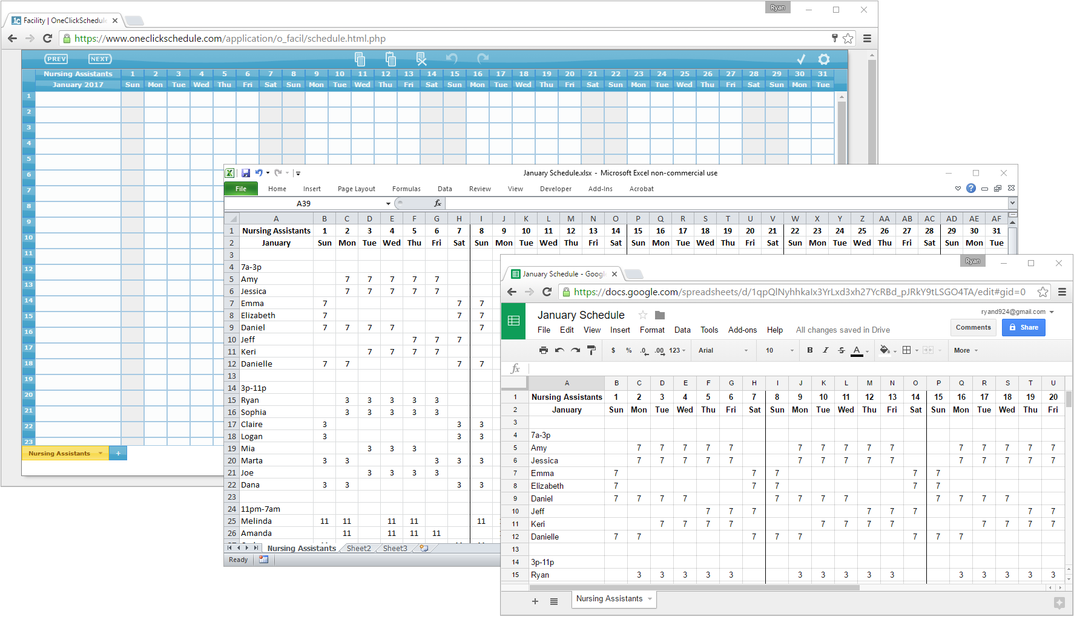1074x617 pixels.
Task: Click PREV button in OneClickSchedule
Action: click(56, 59)
